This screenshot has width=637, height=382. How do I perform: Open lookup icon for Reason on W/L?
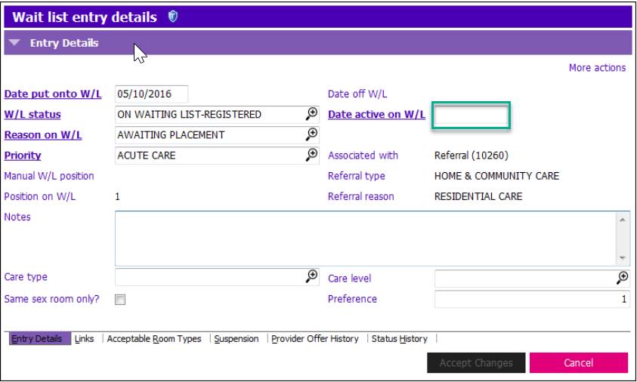point(311,134)
